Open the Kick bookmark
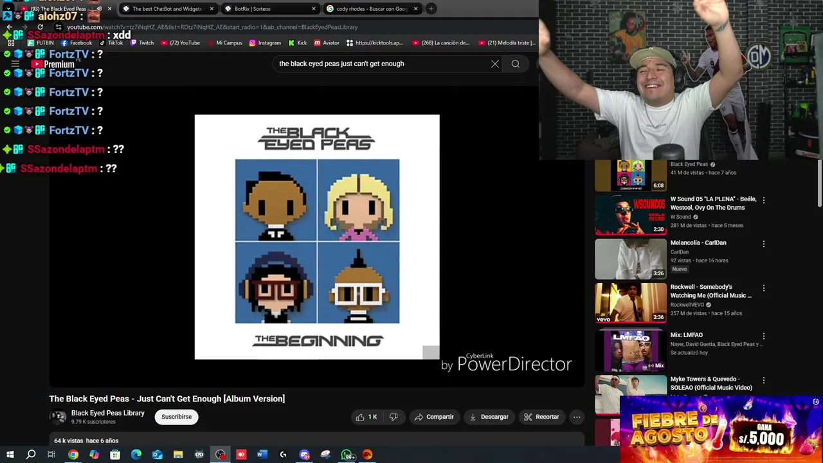 298,43
